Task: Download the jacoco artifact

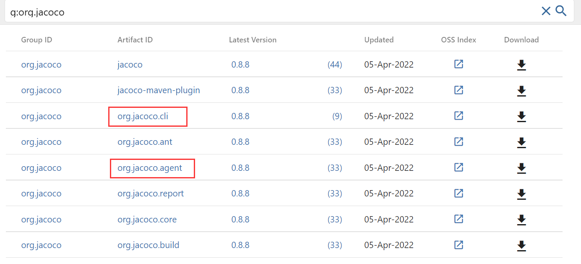Action: 521,65
